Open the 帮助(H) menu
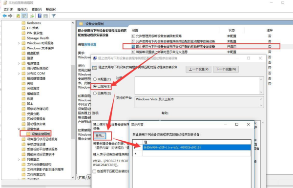This screenshot has height=188, width=293. tap(51, 10)
